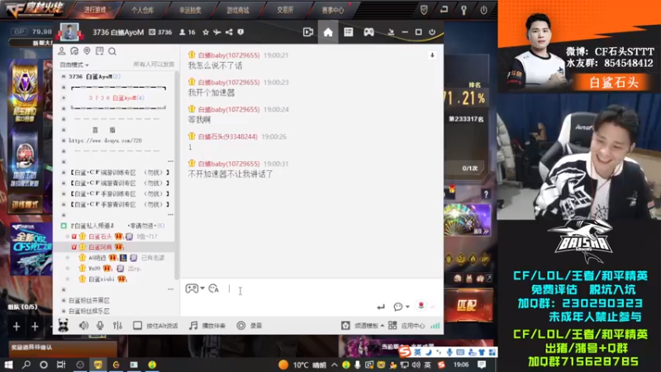Send a flower gift icon
Image resolution: width=661 pixels, height=372 pixels.
point(421,306)
